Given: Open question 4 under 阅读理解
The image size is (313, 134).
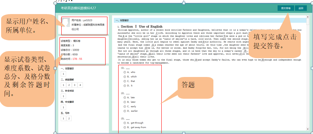Looking at the screenshot, I should tap(80, 85).
